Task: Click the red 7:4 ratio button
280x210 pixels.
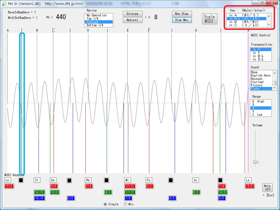Action: pyautogui.click(x=222, y=186)
